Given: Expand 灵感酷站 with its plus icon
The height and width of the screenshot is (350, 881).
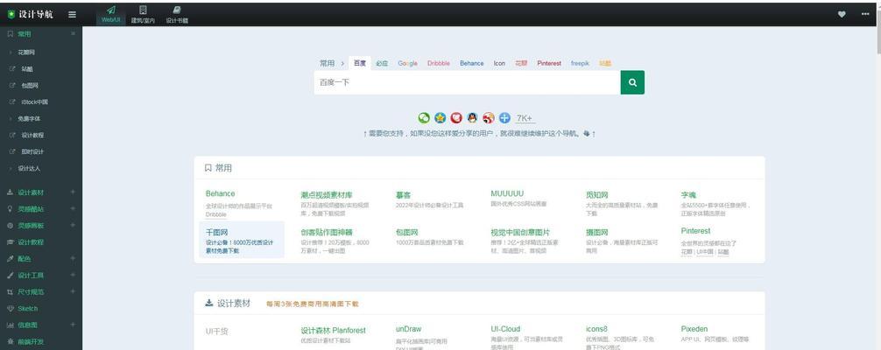Looking at the screenshot, I should (x=73, y=209).
